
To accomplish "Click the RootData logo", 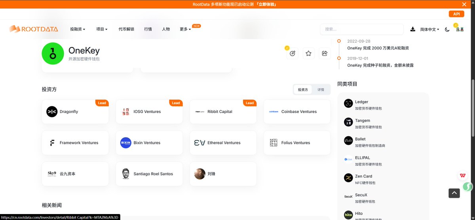I will (x=34, y=29).
